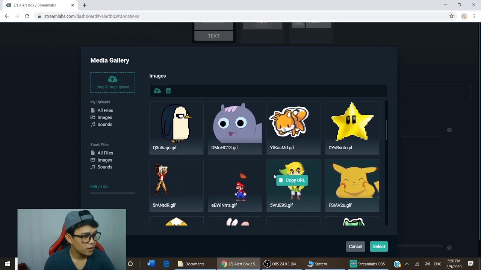Select the purple blob thumbnail DMoHG13.gif
481x270 pixels.
coord(235,128)
